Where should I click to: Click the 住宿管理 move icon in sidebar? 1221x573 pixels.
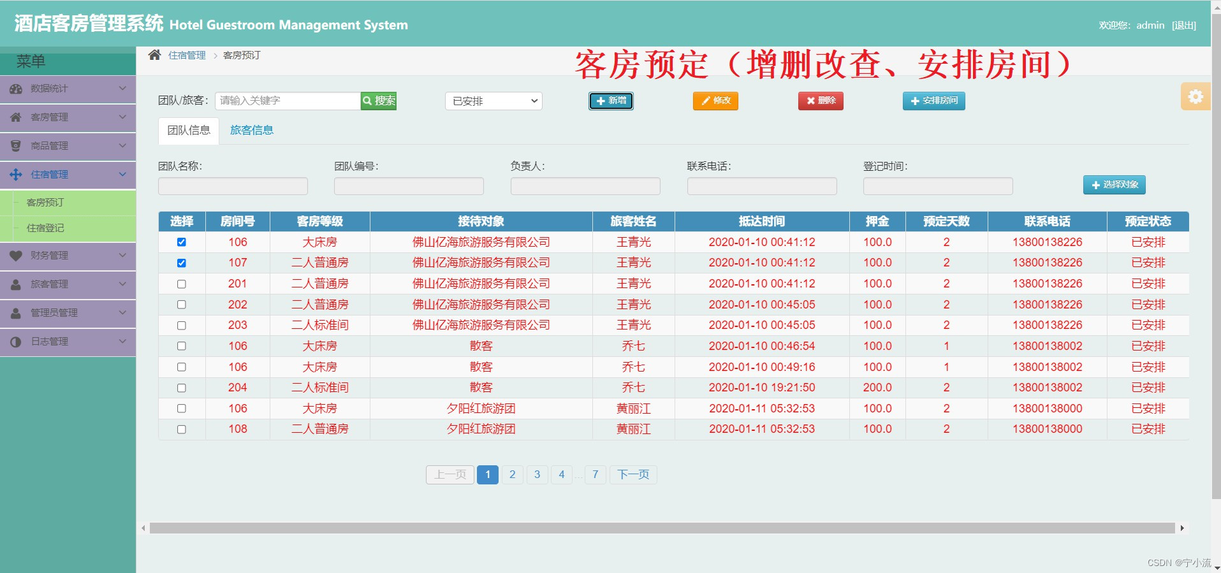click(x=16, y=175)
